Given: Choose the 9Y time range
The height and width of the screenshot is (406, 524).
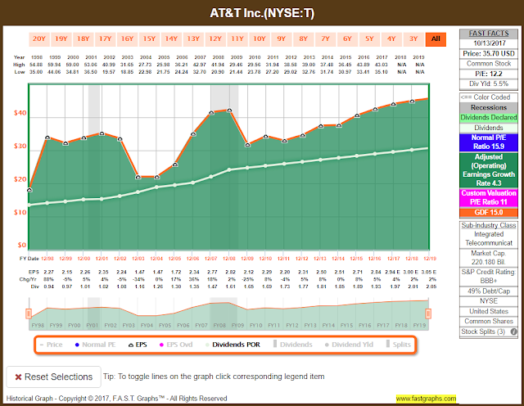Looking at the screenshot, I should point(282,38).
